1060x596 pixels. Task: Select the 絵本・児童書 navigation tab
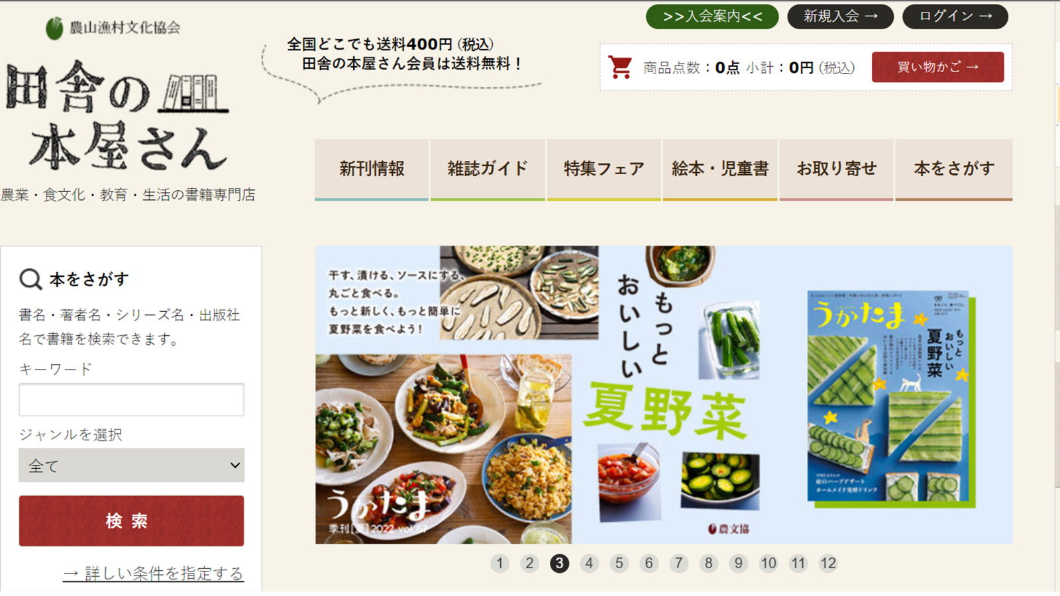[720, 170]
